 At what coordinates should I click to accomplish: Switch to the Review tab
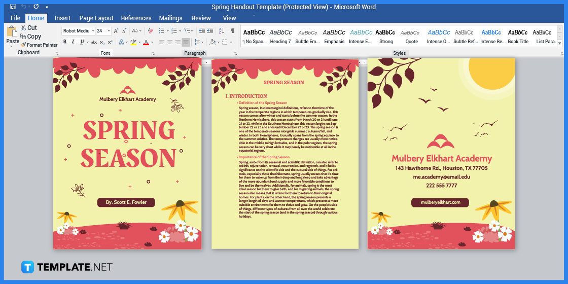tap(201, 18)
